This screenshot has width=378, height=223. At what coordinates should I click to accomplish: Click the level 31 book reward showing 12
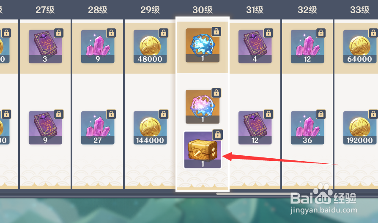click(255, 128)
